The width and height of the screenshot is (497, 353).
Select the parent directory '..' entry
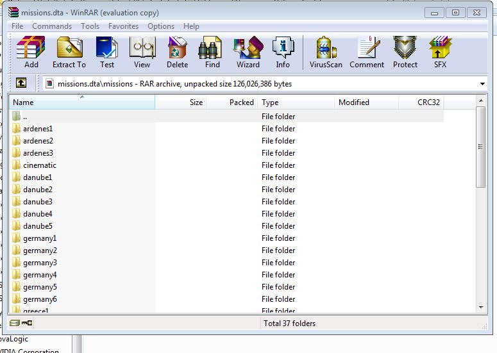[x=25, y=117]
